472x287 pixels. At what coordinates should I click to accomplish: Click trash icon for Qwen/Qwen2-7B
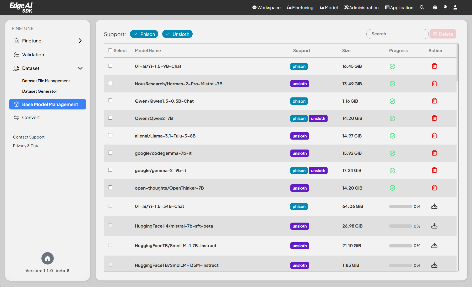pyautogui.click(x=434, y=118)
